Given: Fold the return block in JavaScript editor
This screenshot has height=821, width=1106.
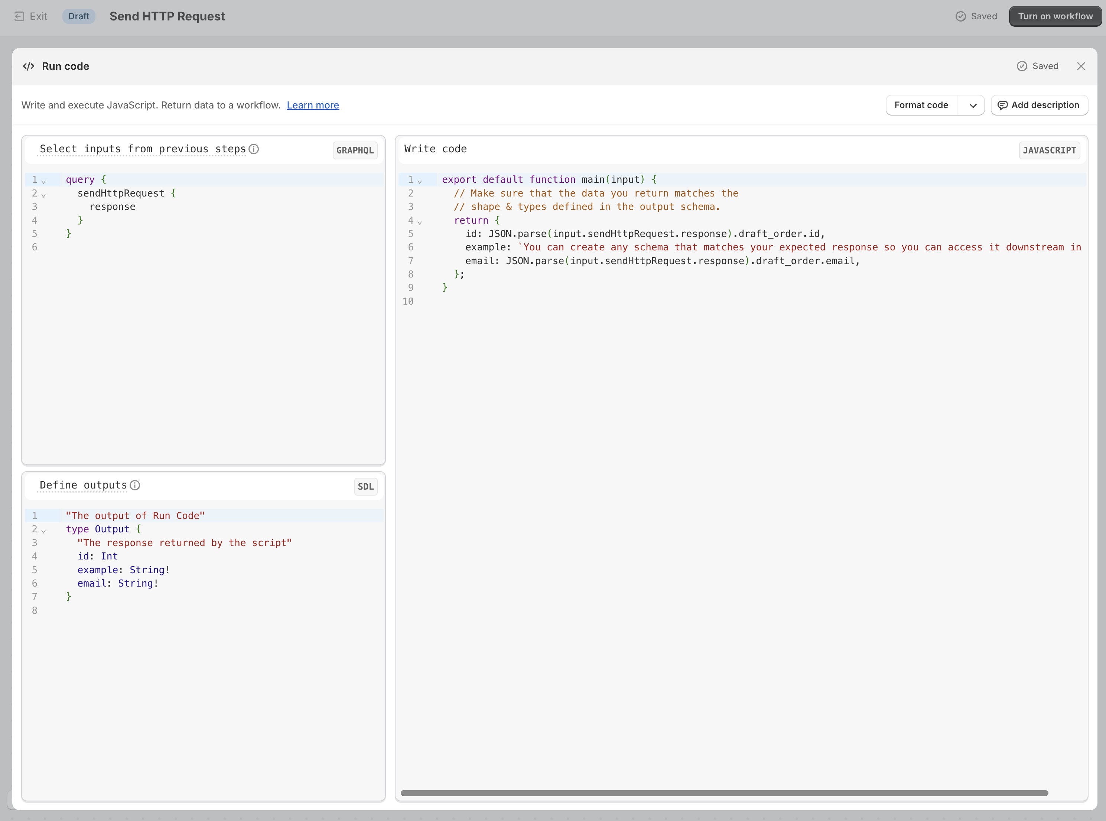Looking at the screenshot, I should click(x=420, y=222).
